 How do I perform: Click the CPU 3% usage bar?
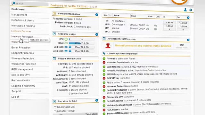(x=81, y=39)
